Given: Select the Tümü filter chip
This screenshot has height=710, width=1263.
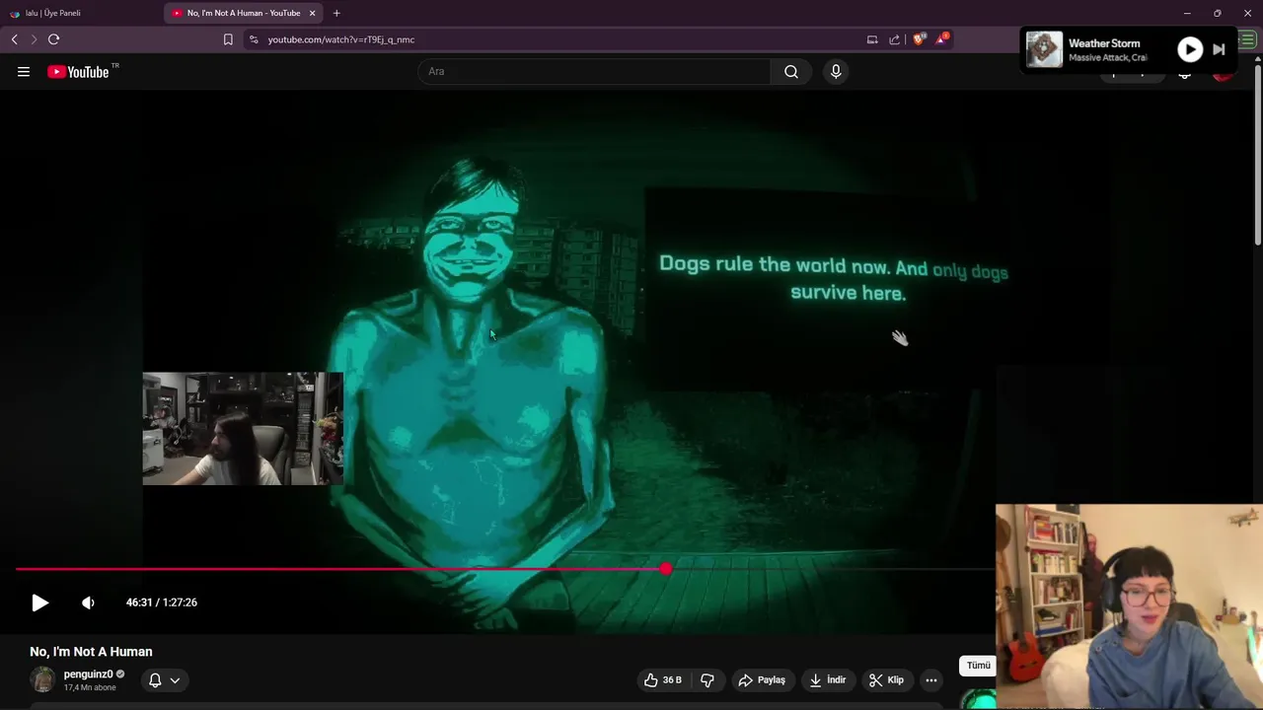Looking at the screenshot, I should pyautogui.click(x=978, y=666).
